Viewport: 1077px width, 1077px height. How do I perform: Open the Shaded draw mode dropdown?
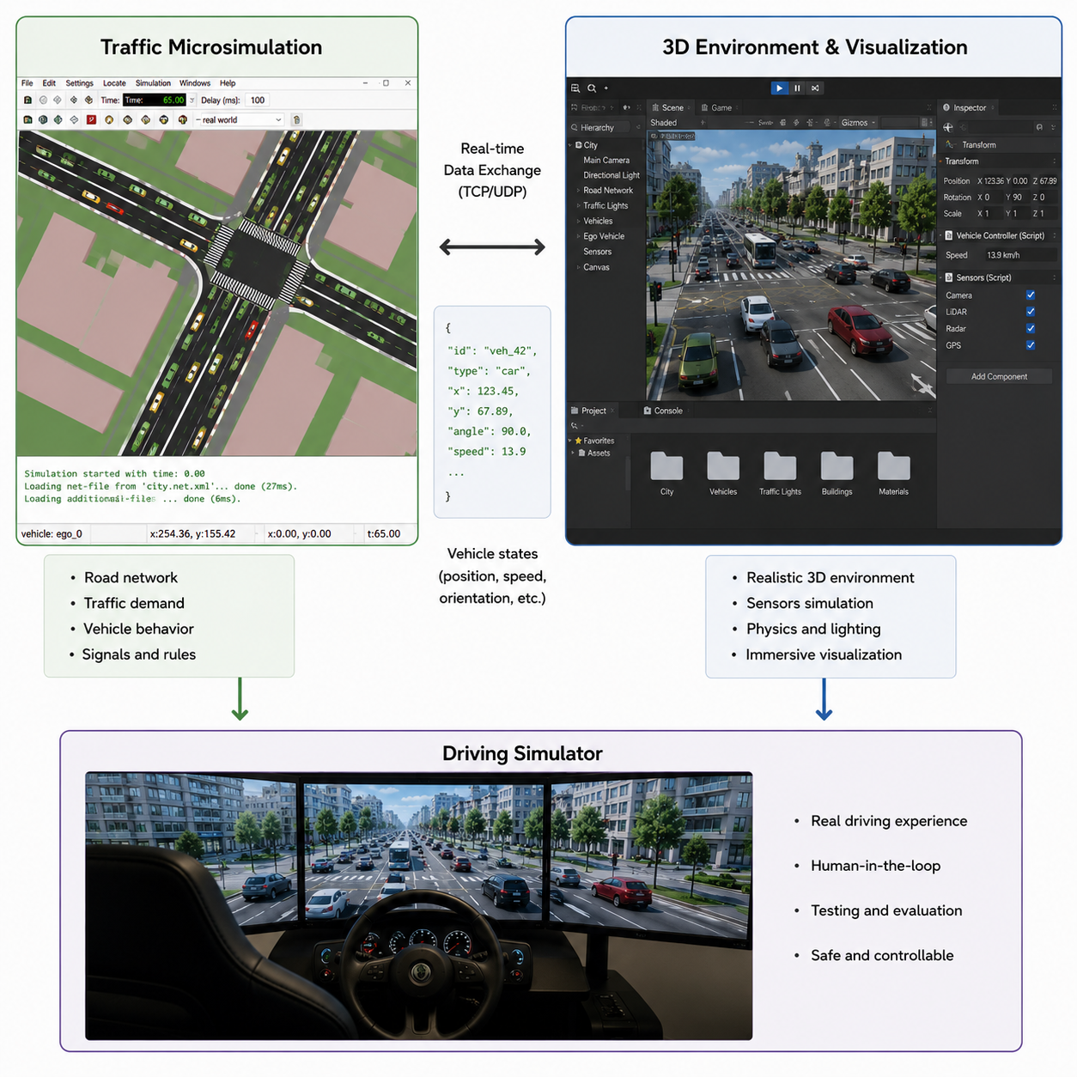(678, 123)
